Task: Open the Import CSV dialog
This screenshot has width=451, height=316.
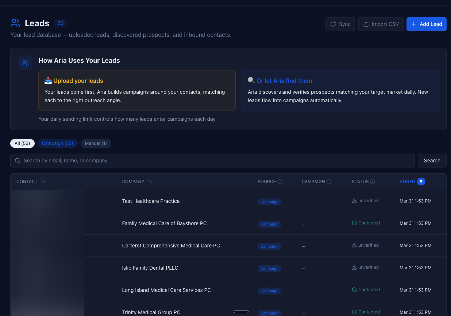Action: click(381, 24)
